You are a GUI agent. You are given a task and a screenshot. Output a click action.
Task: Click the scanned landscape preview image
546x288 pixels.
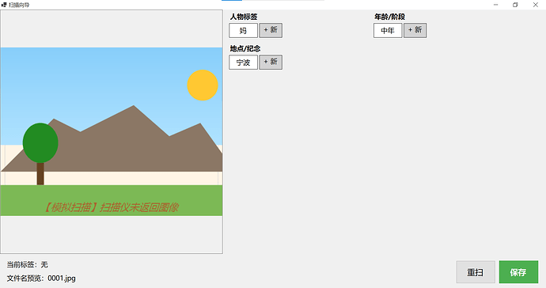(112, 131)
